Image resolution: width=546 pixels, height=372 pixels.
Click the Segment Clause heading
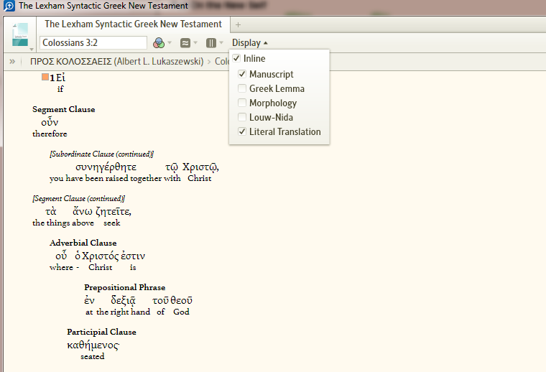(x=64, y=109)
